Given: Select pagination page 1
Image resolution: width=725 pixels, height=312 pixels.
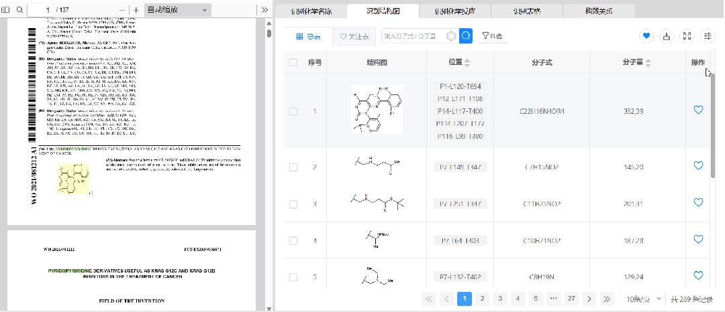Looking at the screenshot, I should 465,299.
